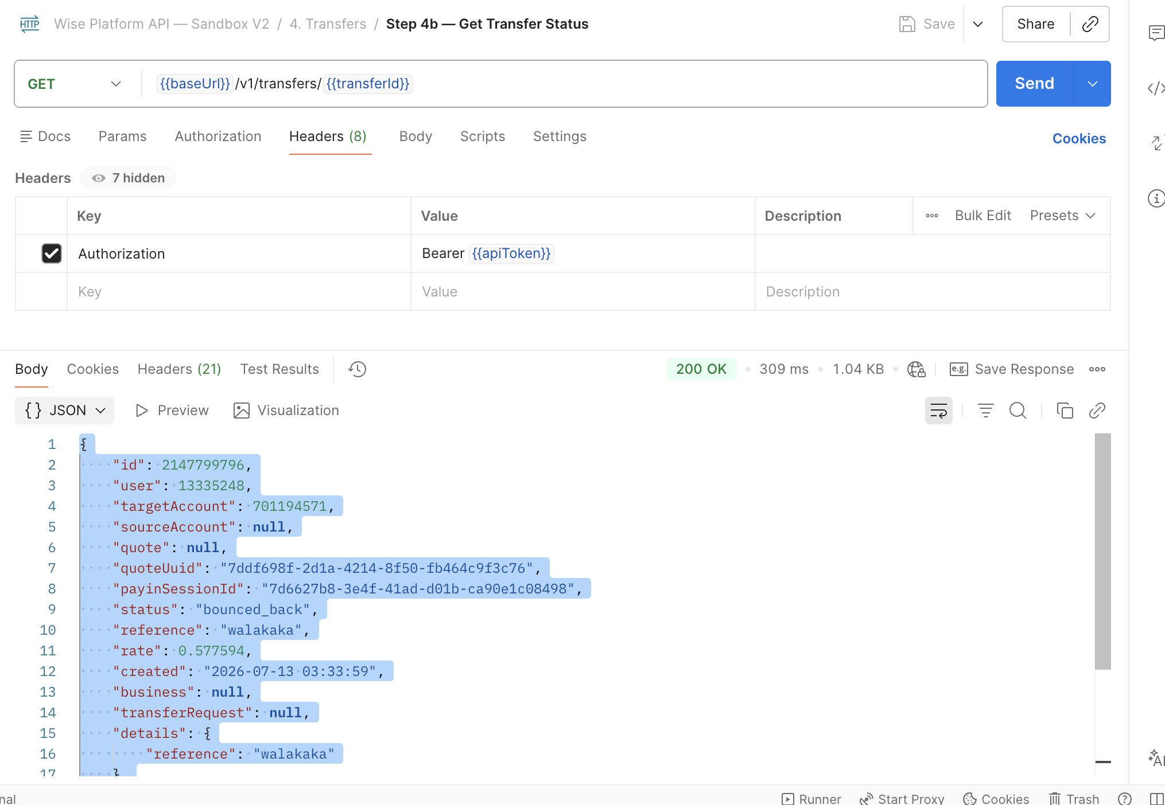Click the Save Response example icon
Viewport: 1165px width, 805px height.
(959, 369)
